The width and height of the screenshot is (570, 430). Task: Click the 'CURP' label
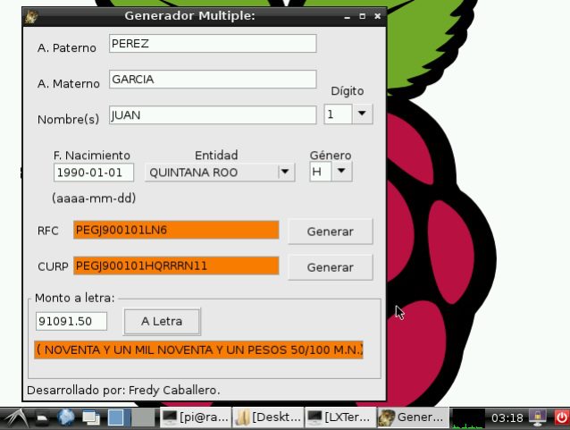tap(53, 266)
